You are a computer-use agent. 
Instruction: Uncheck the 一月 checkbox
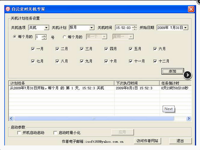pos(33,49)
